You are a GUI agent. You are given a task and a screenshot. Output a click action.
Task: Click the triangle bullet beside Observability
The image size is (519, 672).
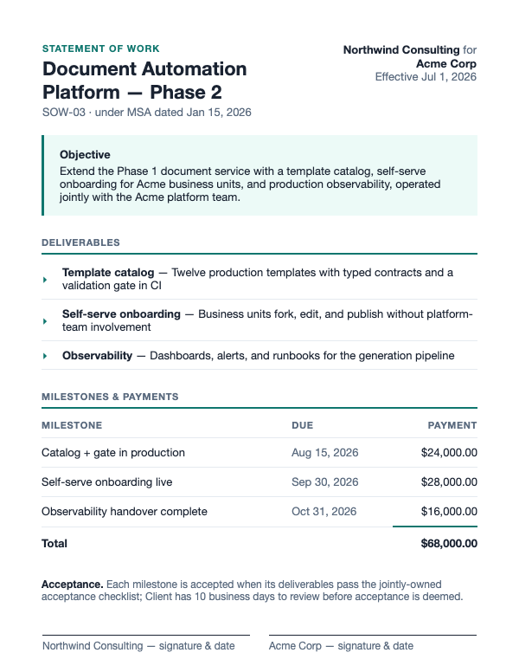click(x=45, y=356)
